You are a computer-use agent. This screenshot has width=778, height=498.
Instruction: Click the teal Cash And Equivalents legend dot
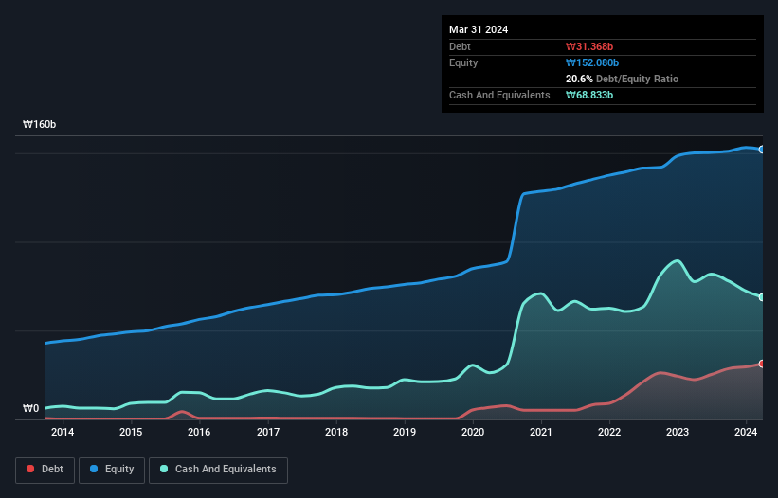pos(164,469)
